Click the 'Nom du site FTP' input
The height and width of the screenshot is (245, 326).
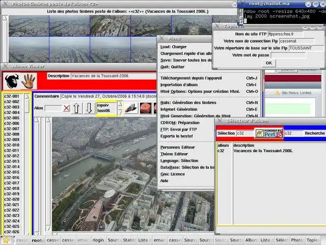tap(285, 34)
